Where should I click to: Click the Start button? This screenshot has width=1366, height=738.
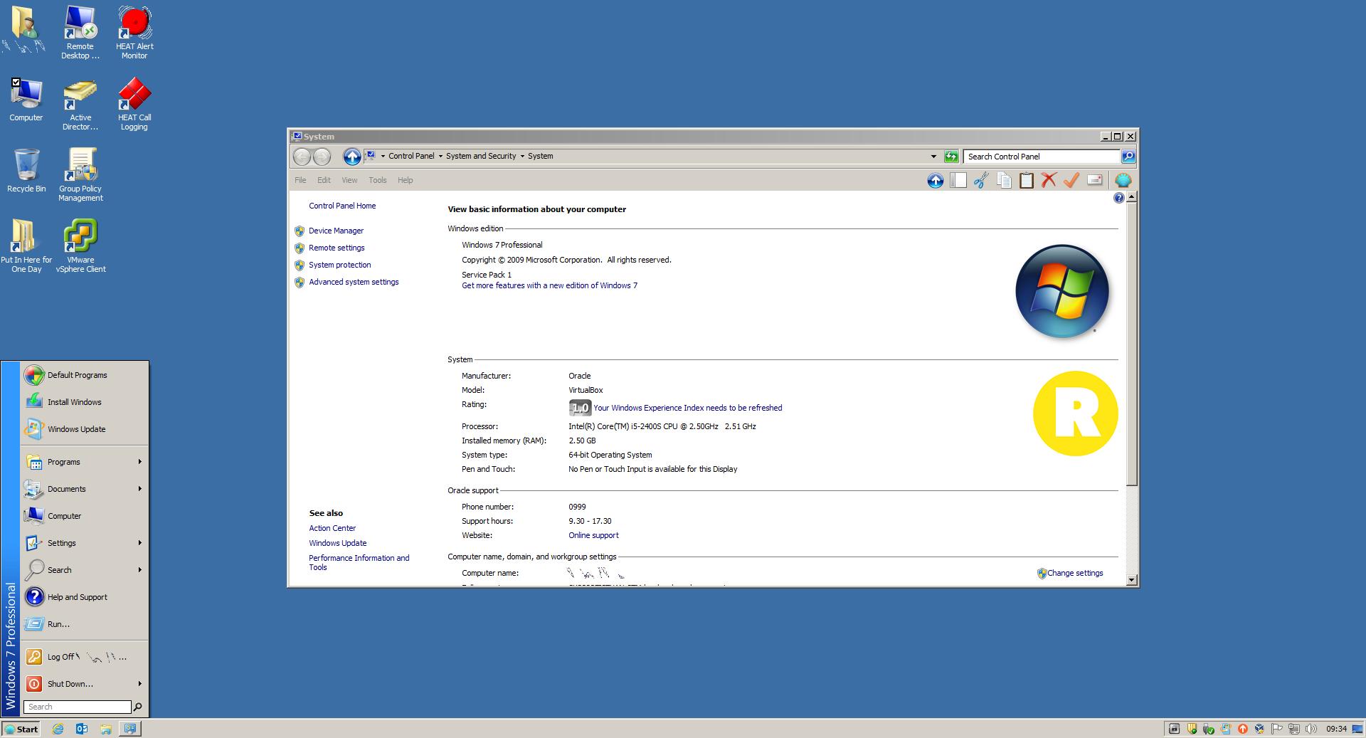tap(21, 729)
